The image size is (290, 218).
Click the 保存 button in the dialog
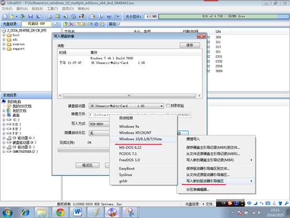pos(190,45)
